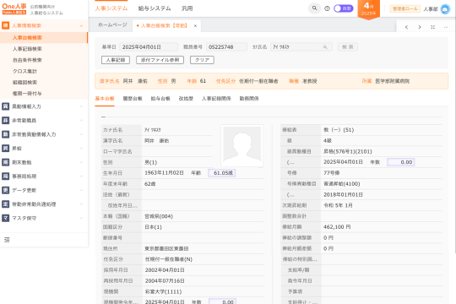Viewport: 456px width, 304px height.
Task: Go to next tab with right arrow
Action: [420, 27]
